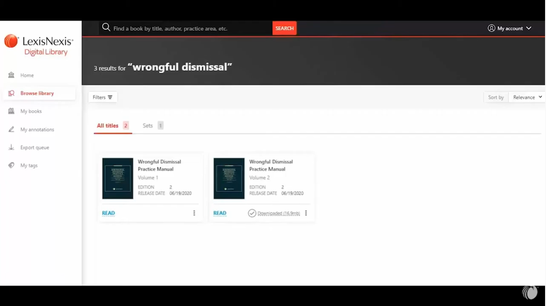This screenshot has height=306, width=546.
Task: Select the Browse library magnifier icon
Action: coord(11,93)
